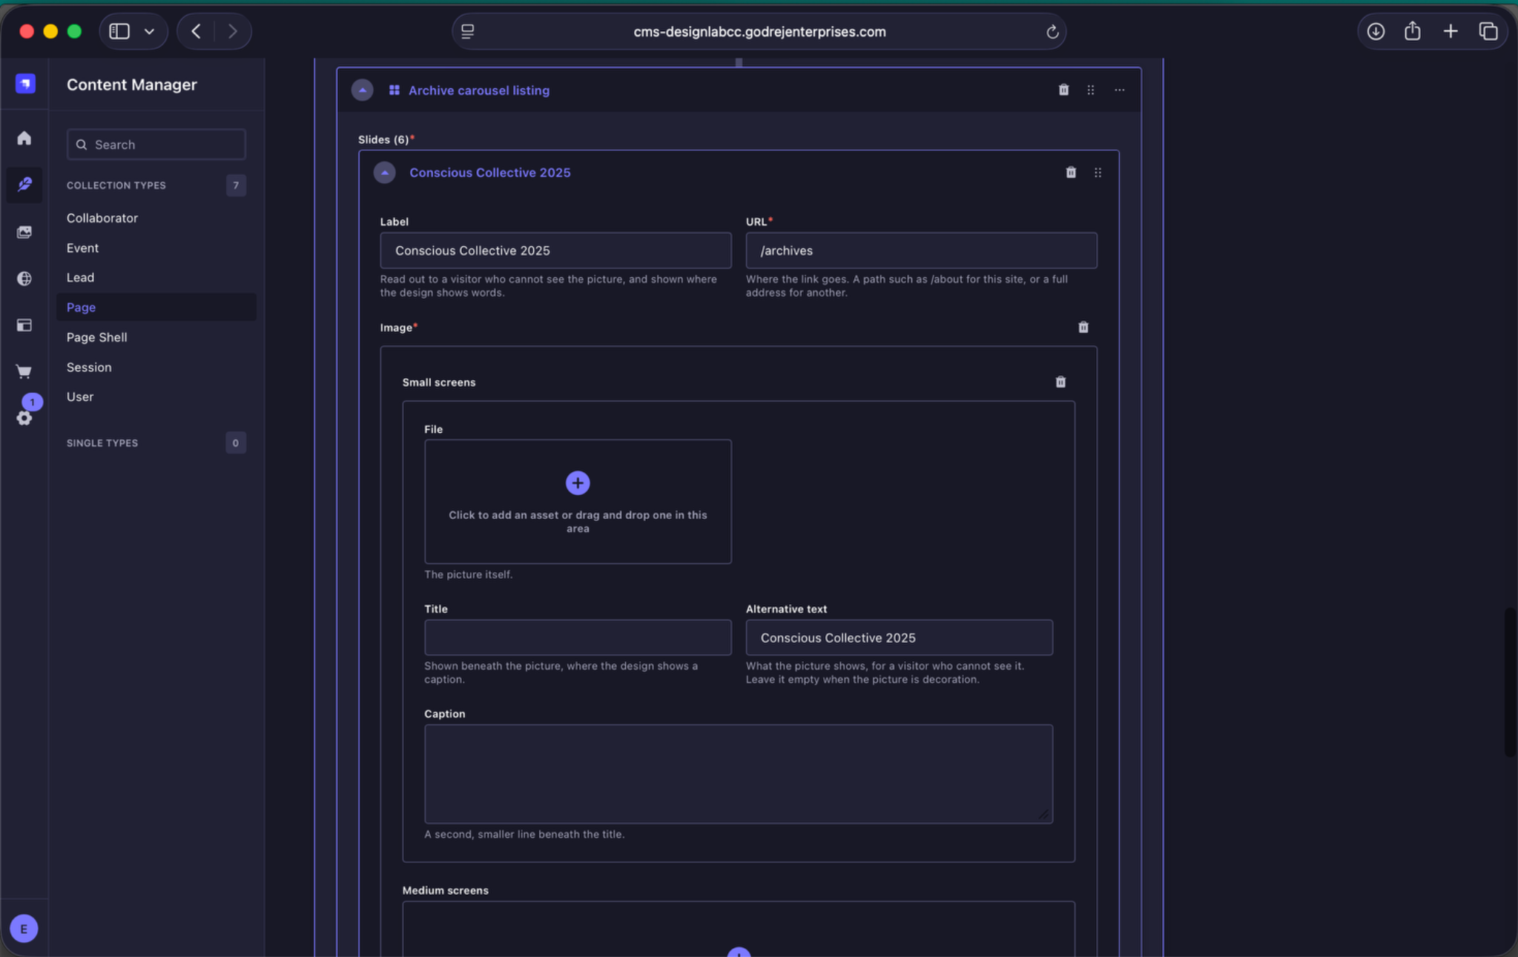Open Settings gear icon with badge
The width and height of the screenshot is (1518, 957).
[24, 418]
